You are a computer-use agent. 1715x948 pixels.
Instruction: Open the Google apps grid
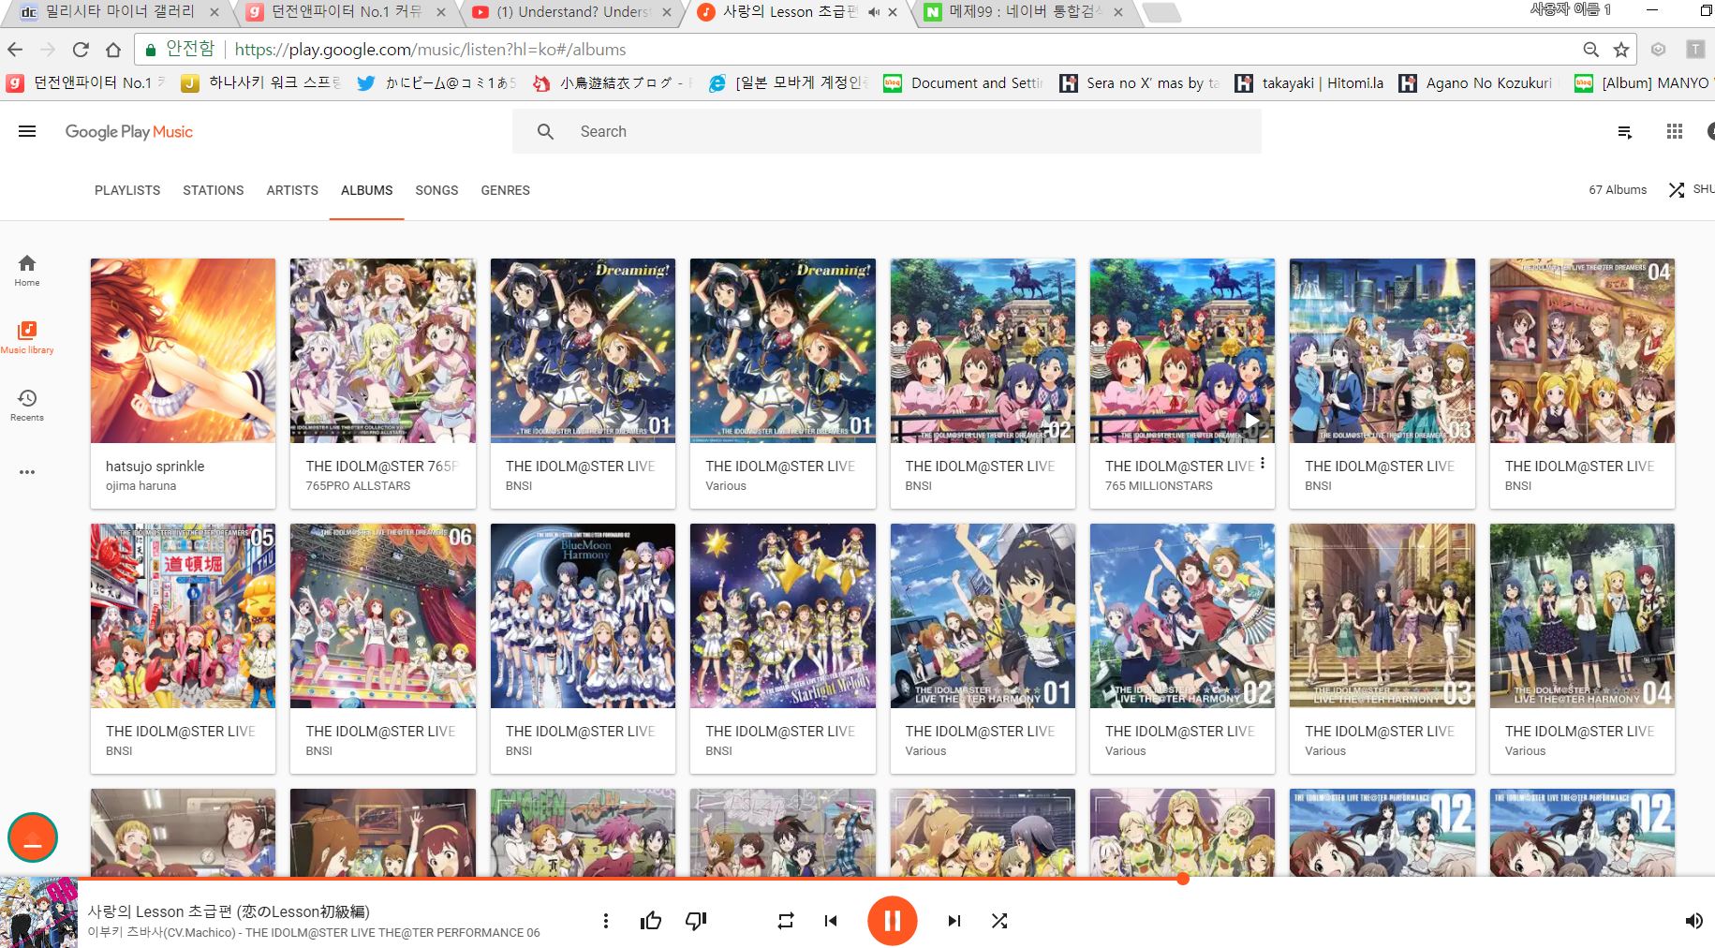tap(1675, 132)
